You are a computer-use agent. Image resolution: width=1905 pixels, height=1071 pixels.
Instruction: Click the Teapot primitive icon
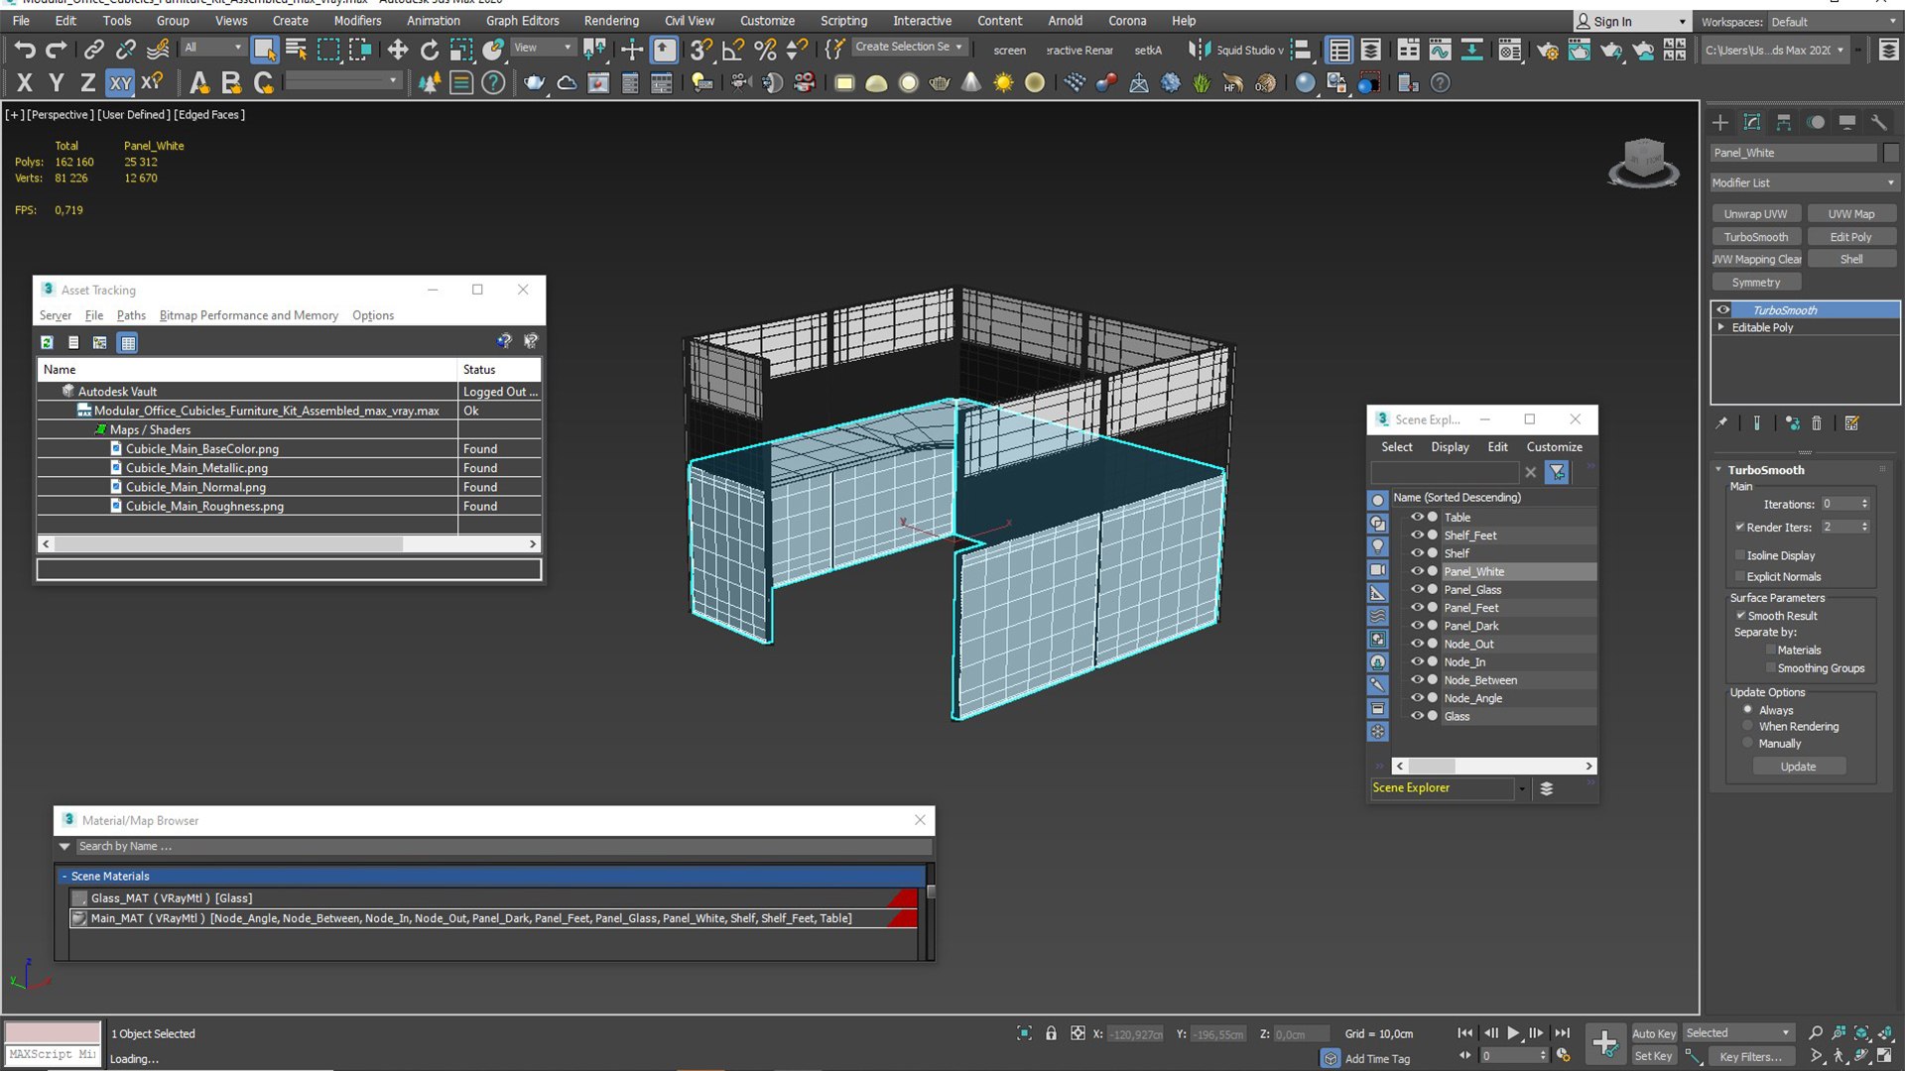click(940, 83)
